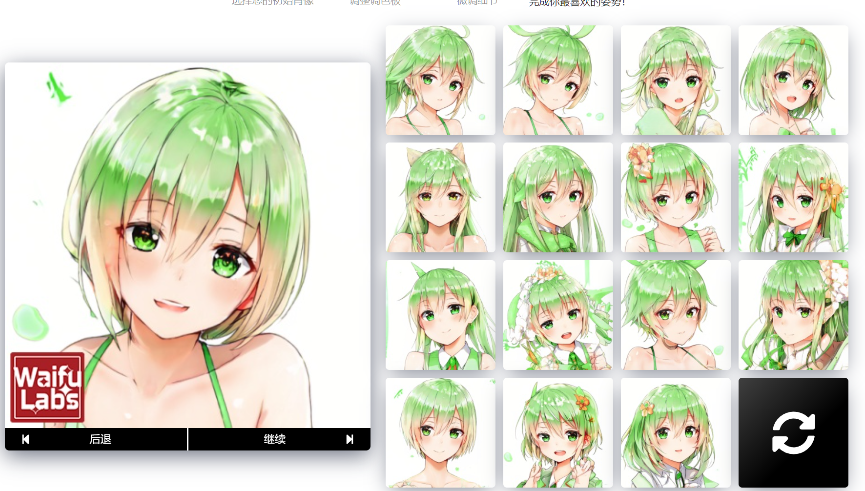Open the 调整调色板 step tab
This screenshot has width=865, height=491.
coord(375,2)
